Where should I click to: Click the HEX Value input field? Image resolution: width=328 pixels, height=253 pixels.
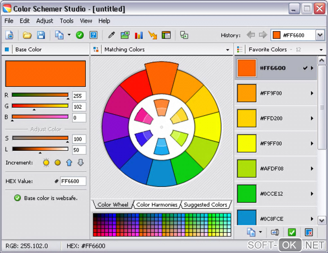(73, 181)
